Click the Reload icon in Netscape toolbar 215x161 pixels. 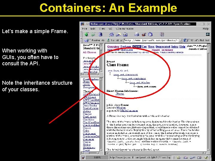(x=100, y=34)
